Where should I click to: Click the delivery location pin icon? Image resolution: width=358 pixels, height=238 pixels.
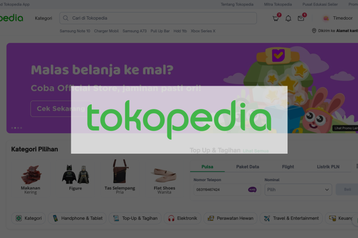(x=314, y=31)
